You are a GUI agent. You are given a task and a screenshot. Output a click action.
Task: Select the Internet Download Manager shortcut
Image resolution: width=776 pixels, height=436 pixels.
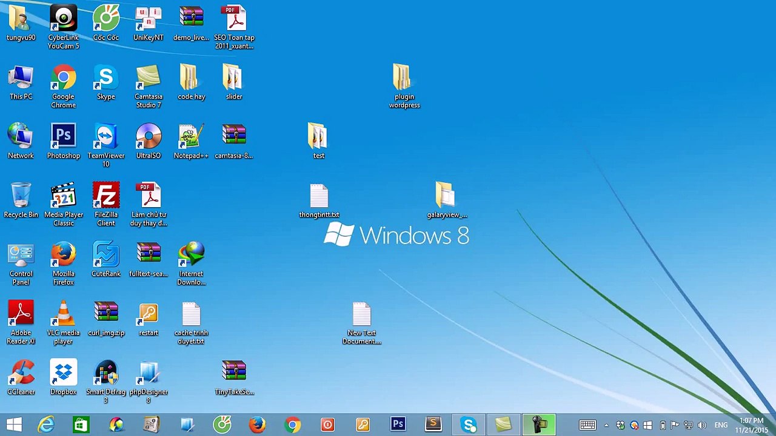tap(191, 264)
